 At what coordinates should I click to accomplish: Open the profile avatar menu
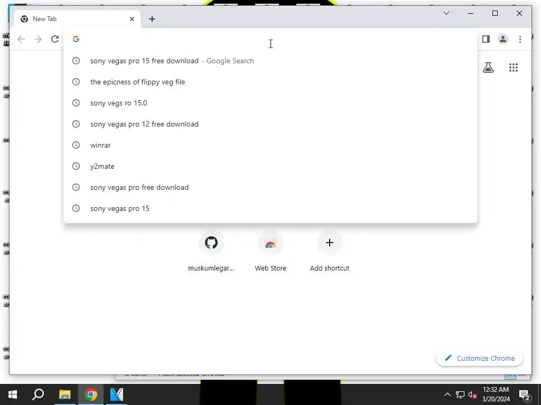[503, 39]
